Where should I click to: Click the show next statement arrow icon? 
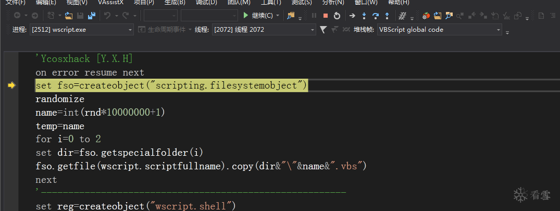(x=352, y=15)
